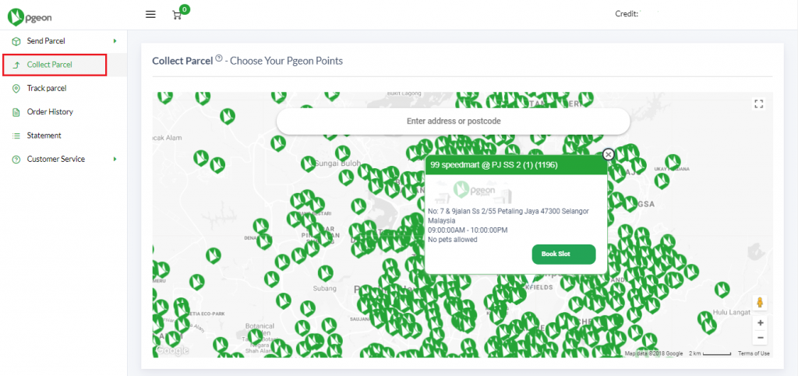
Task: Click the address text No: 7 & 9jalan Ss 2/55
Action: (508, 216)
